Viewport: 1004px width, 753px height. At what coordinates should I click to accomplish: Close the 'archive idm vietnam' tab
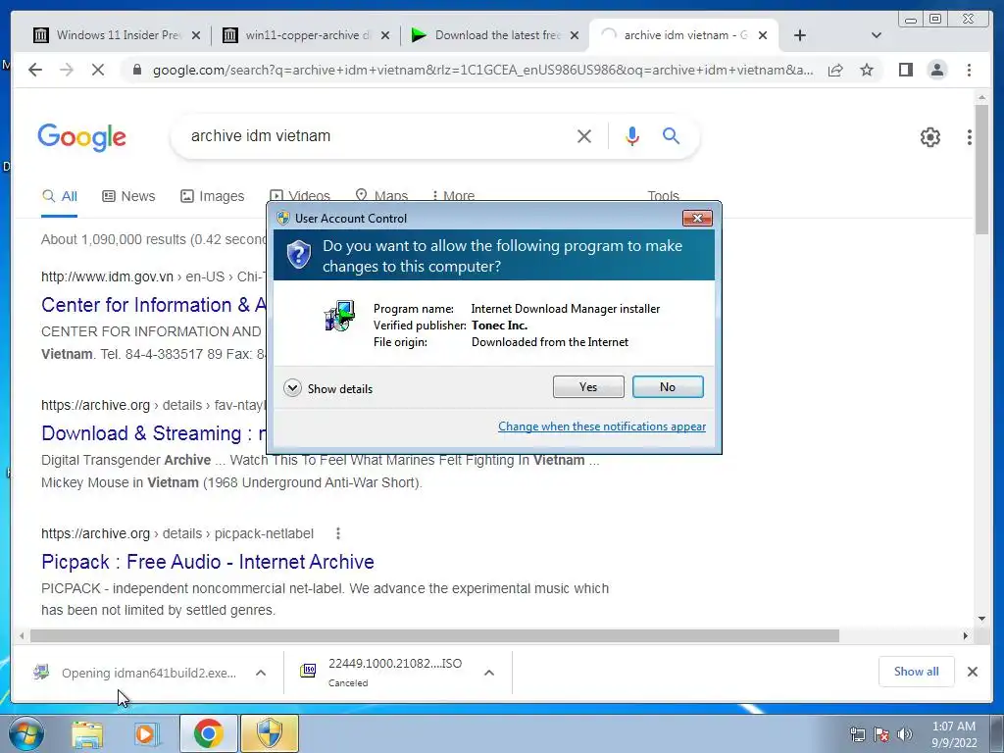click(x=763, y=35)
